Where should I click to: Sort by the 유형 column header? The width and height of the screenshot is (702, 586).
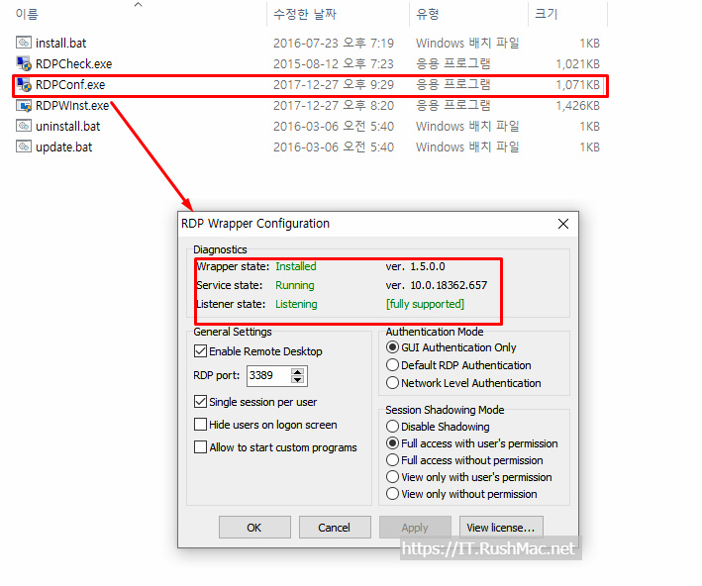coord(428,14)
